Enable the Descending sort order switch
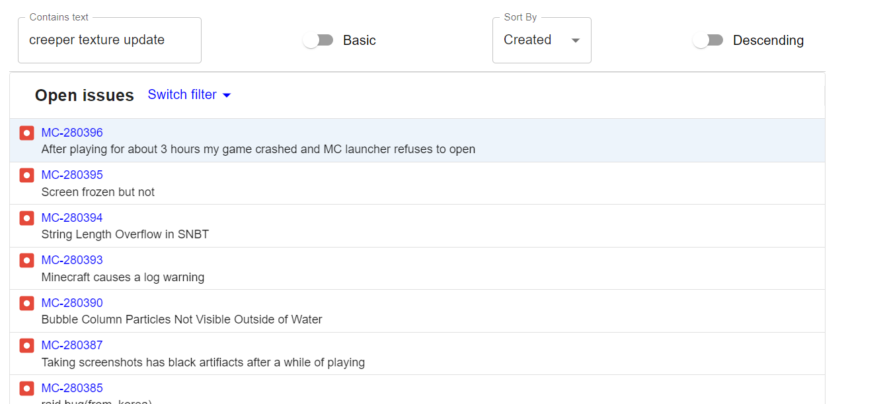This screenshot has width=887, height=404. (709, 40)
